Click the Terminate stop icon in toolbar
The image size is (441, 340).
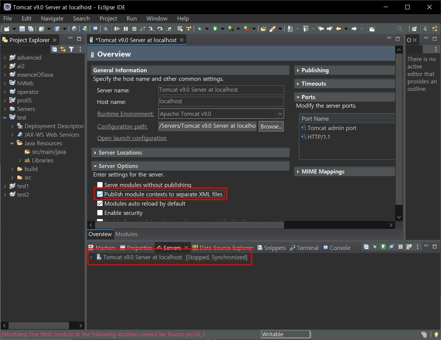(x=135, y=29)
